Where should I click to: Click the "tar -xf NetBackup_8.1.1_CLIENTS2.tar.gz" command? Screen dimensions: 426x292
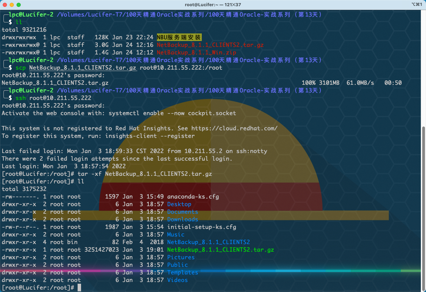click(145, 174)
